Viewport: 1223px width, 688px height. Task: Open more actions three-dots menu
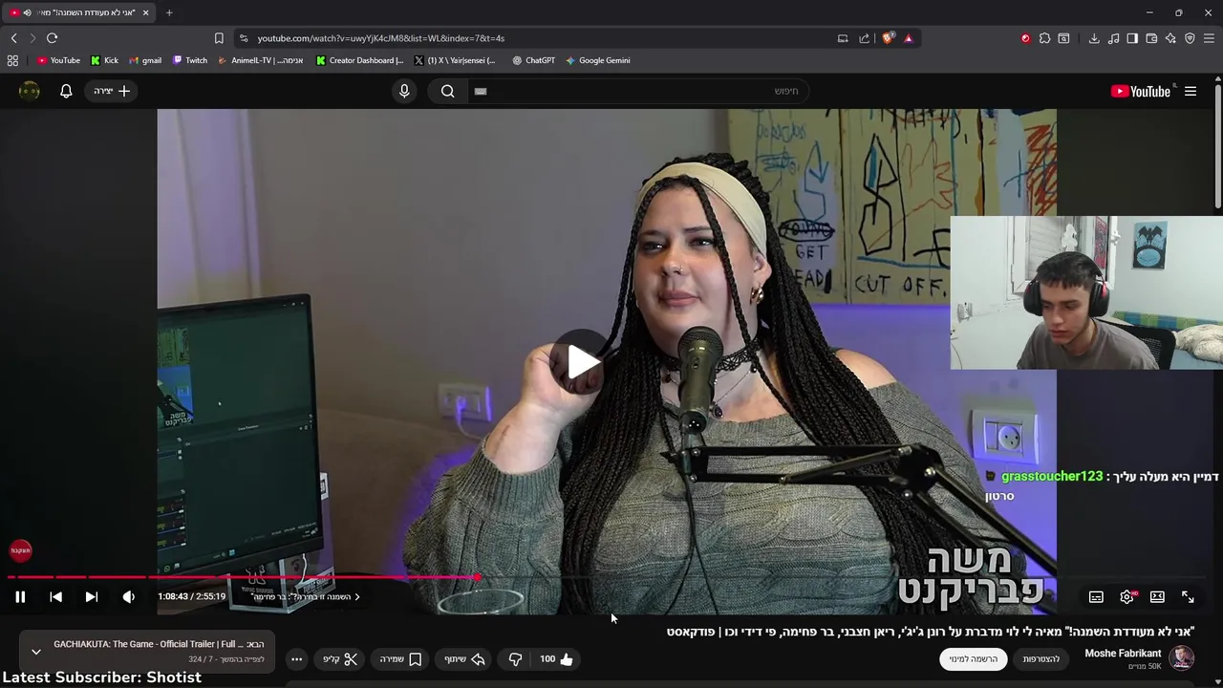(x=297, y=659)
